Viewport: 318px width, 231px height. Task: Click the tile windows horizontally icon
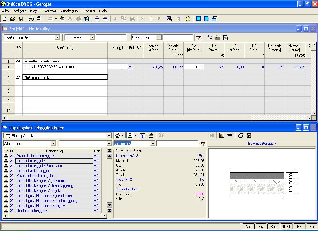pos(198,19)
